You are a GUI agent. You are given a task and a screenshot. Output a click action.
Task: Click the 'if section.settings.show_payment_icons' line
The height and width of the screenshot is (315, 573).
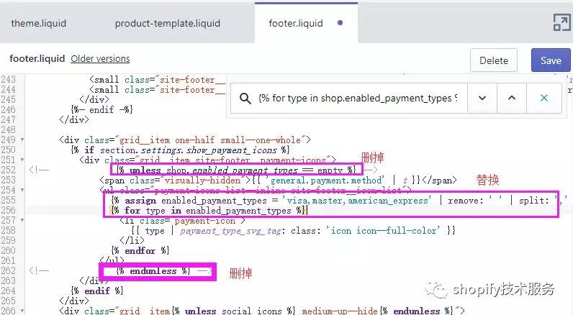click(x=180, y=150)
